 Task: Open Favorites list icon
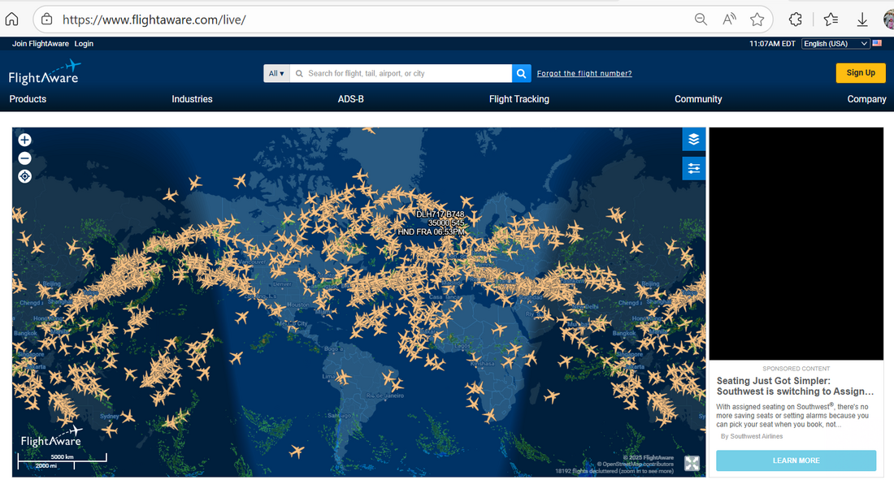coord(831,19)
